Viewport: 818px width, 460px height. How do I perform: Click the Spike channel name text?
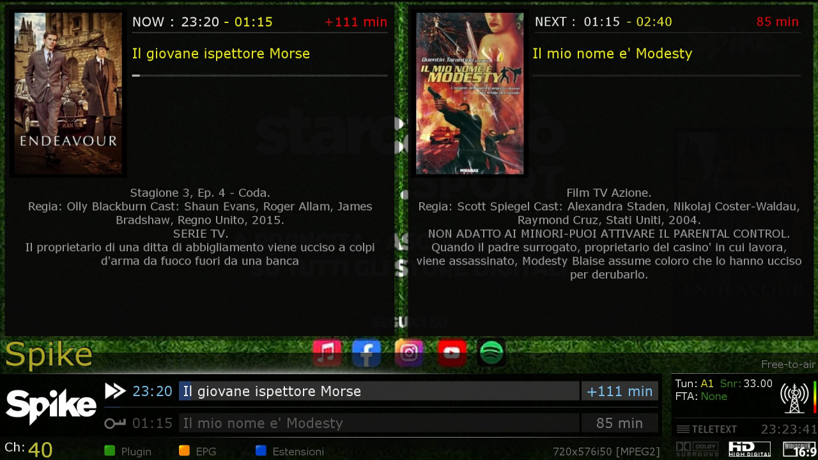(x=49, y=355)
